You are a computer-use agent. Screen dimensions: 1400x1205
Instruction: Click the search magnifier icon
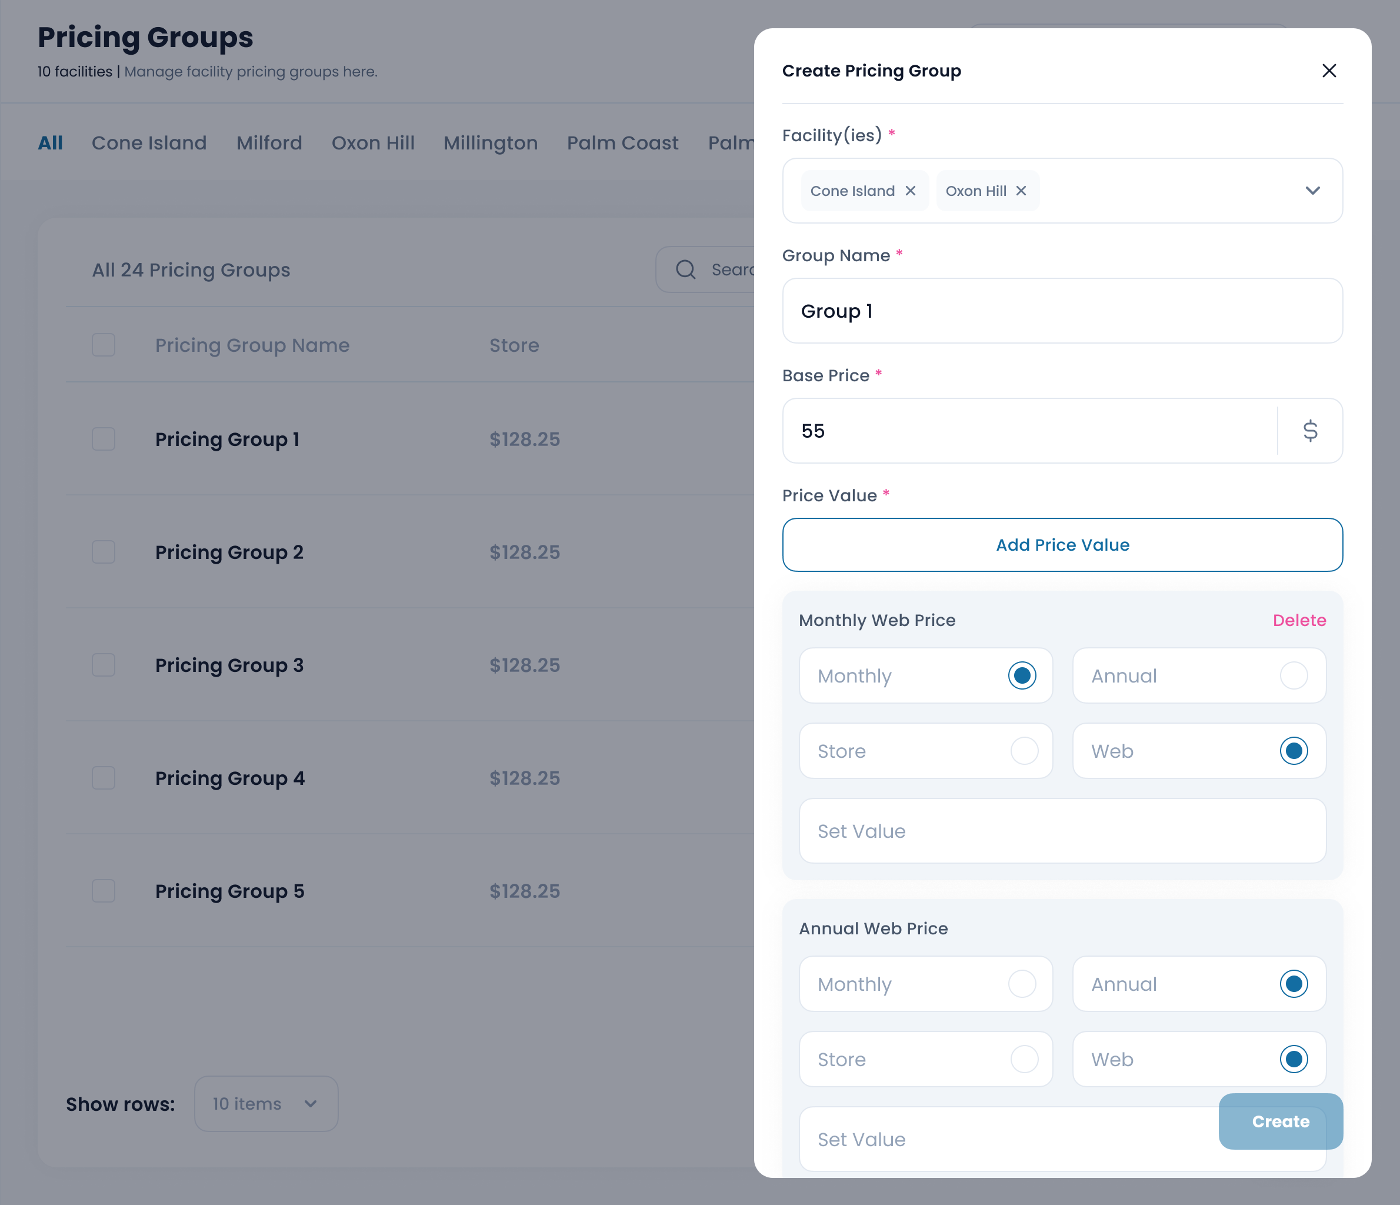[685, 269]
